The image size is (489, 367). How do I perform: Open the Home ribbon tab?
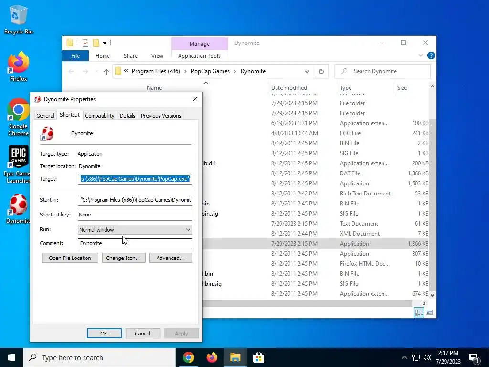[103, 56]
